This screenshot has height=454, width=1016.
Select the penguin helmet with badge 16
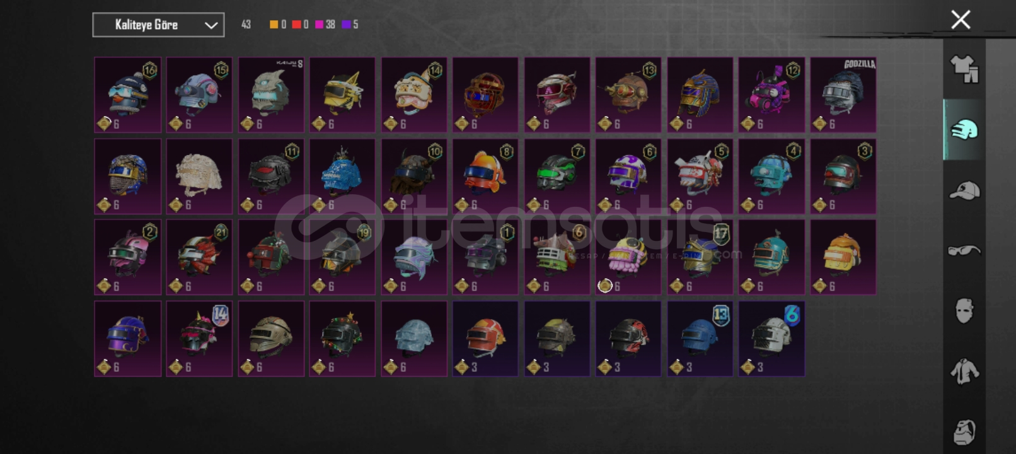[x=127, y=95]
